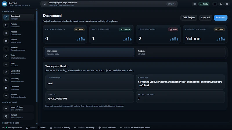The width and height of the screenshot is (232, 130).
Task: Click Active Services bar chart icon
Action: point(127,39)
